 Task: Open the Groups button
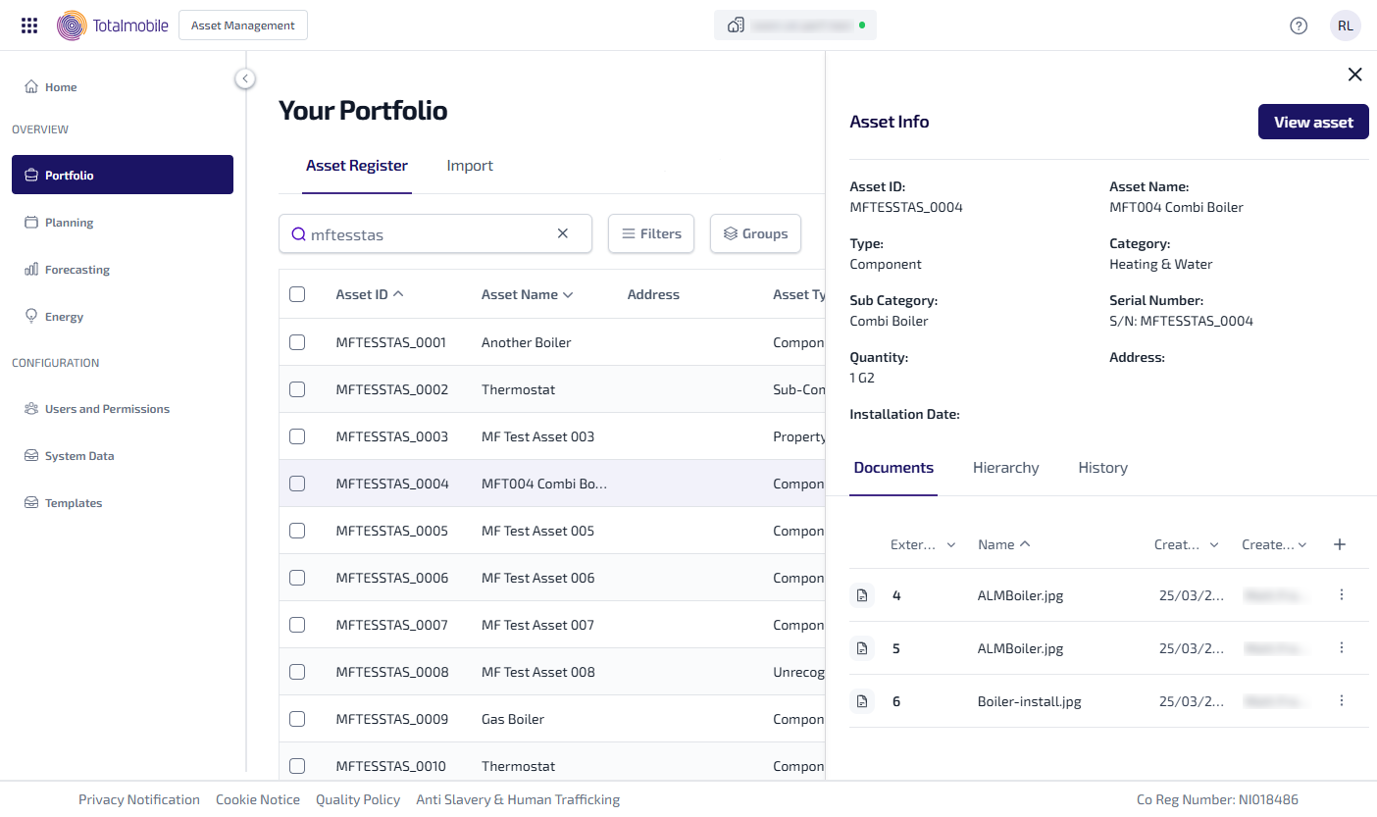pyautogui.click(x=755, y=233)
